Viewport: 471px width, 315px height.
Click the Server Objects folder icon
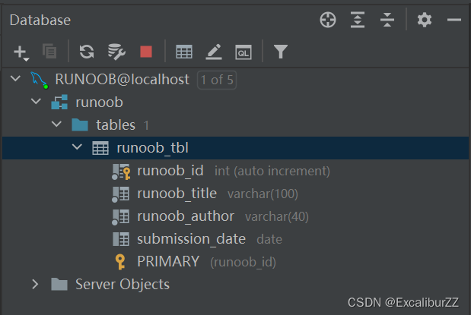click(x=59, y=284)
